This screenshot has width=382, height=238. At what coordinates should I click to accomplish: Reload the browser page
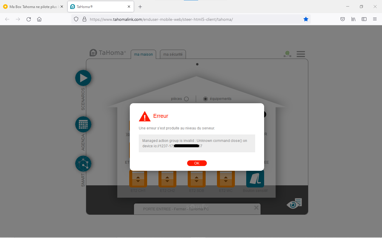pyautogui.click(x=29, y=19)
